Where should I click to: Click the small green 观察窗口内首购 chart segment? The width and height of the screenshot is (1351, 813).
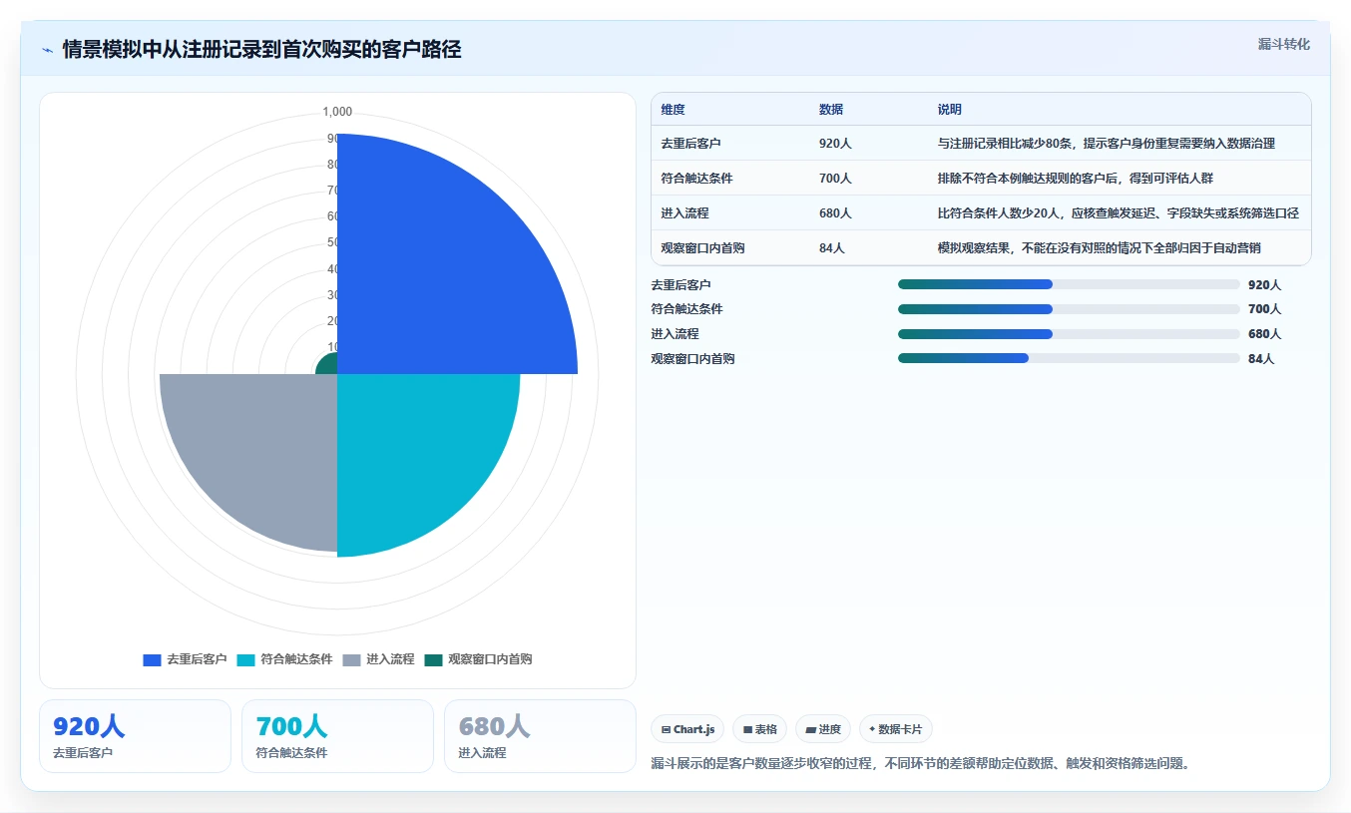pyautogui.click(x=328, y=365)
